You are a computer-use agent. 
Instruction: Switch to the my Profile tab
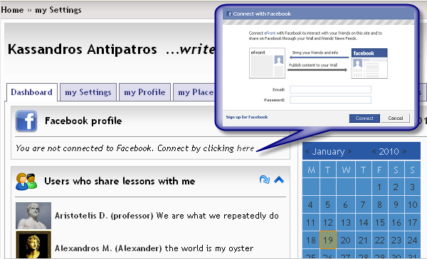(x=144, y=92)
